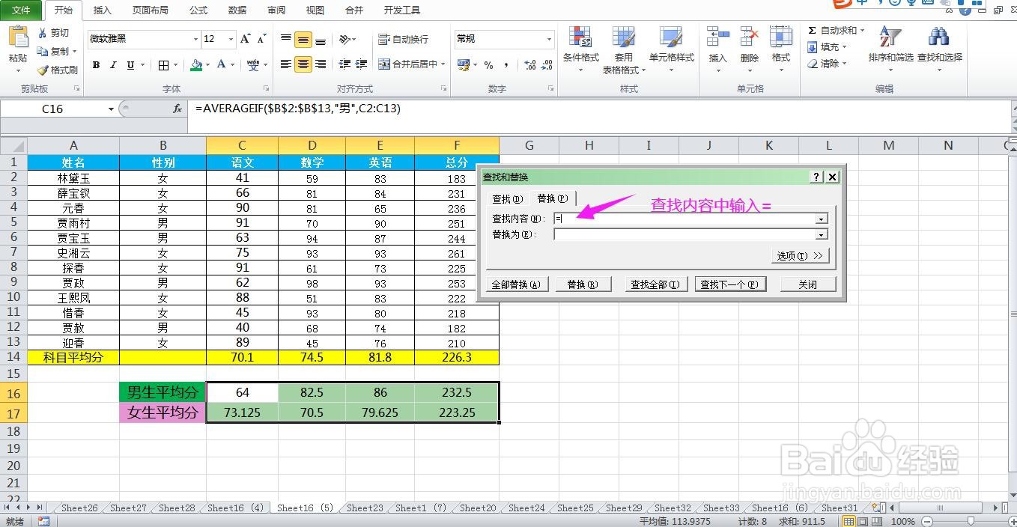Decrease font size with small A
Image resolution: width=1017 pixels, height=527 pixels.
point(261,39)
